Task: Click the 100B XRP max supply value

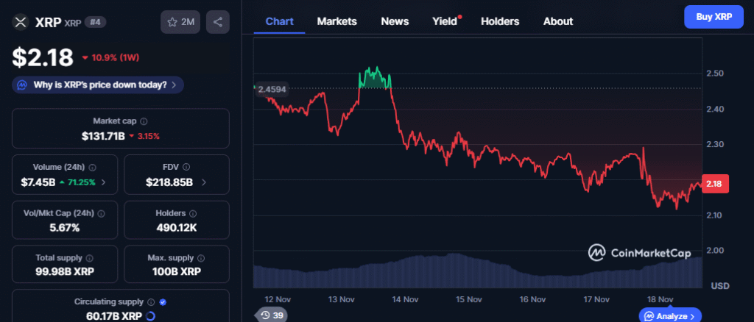Action: pos(177,271)
